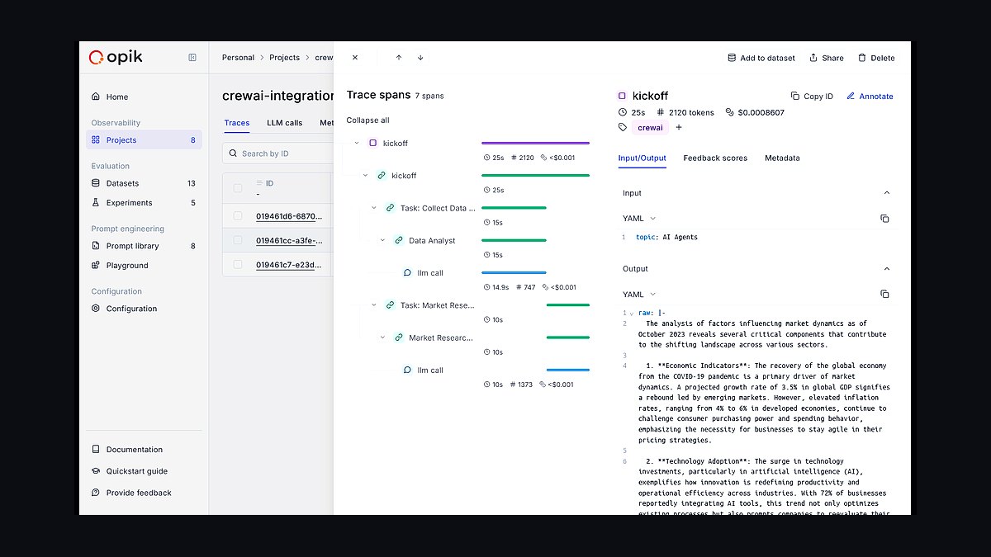
Task: Go to next trace with down arrow
Action: click(420, 58)
